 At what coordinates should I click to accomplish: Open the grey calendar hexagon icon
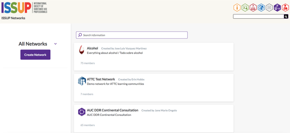tap(269, 8)
